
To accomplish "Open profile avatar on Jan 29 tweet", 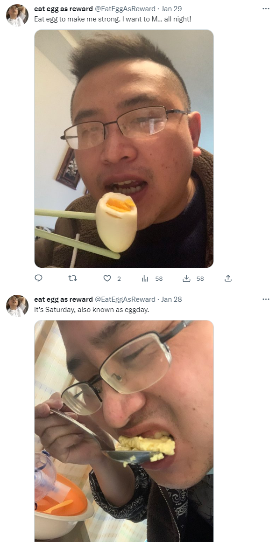I will tap(17, 15).
